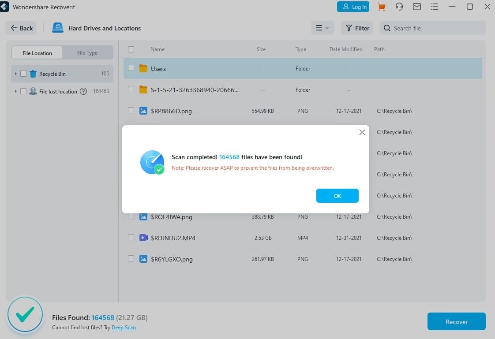Click the 164568 count in dialog
The width and height of the screenshot is (495, 339).
229,157
